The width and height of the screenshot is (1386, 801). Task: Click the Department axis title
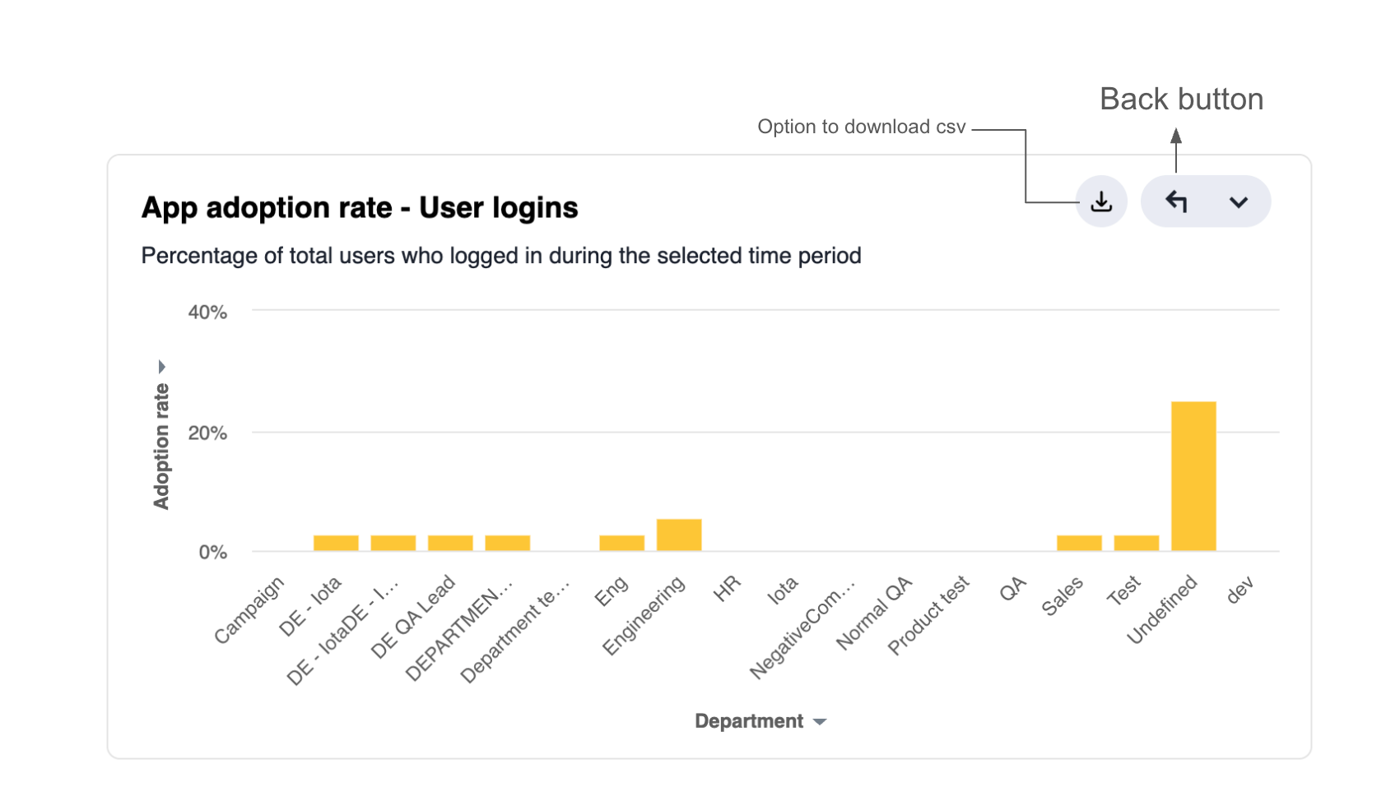[x=749, y=721]
